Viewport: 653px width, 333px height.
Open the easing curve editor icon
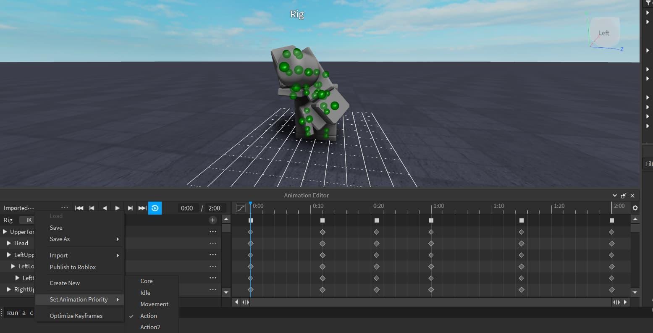pyautogui.click(x=240, y=207)
